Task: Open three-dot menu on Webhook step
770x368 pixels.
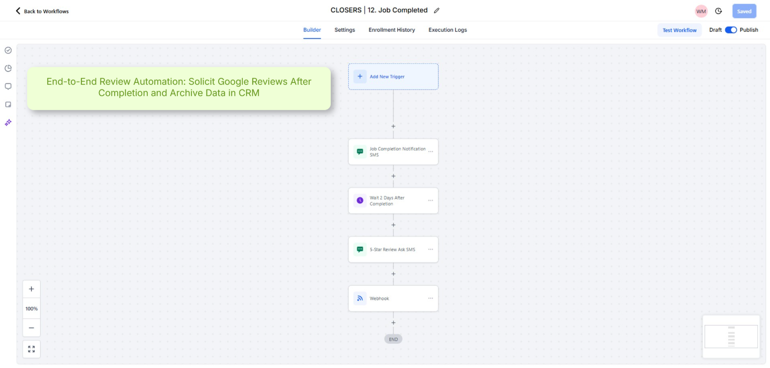Action: pyautogui.click(x=430, y=299)
